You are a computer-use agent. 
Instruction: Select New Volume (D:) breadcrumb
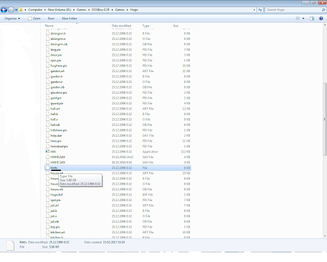point(59,10)
